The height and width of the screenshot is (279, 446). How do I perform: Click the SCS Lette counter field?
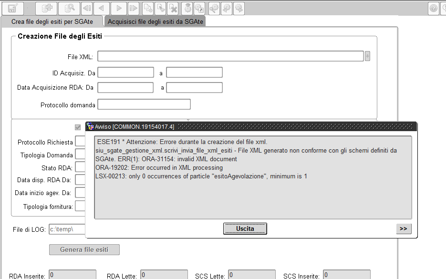click(252, 275)
